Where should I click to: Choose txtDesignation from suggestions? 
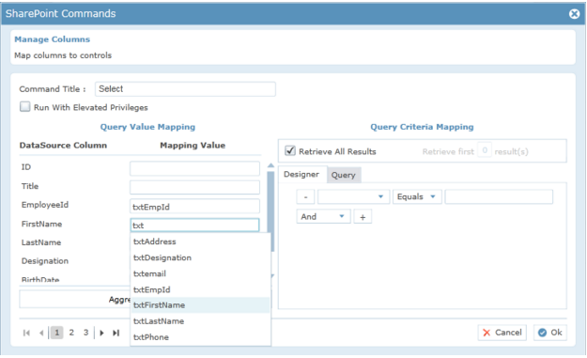[200, 257]
